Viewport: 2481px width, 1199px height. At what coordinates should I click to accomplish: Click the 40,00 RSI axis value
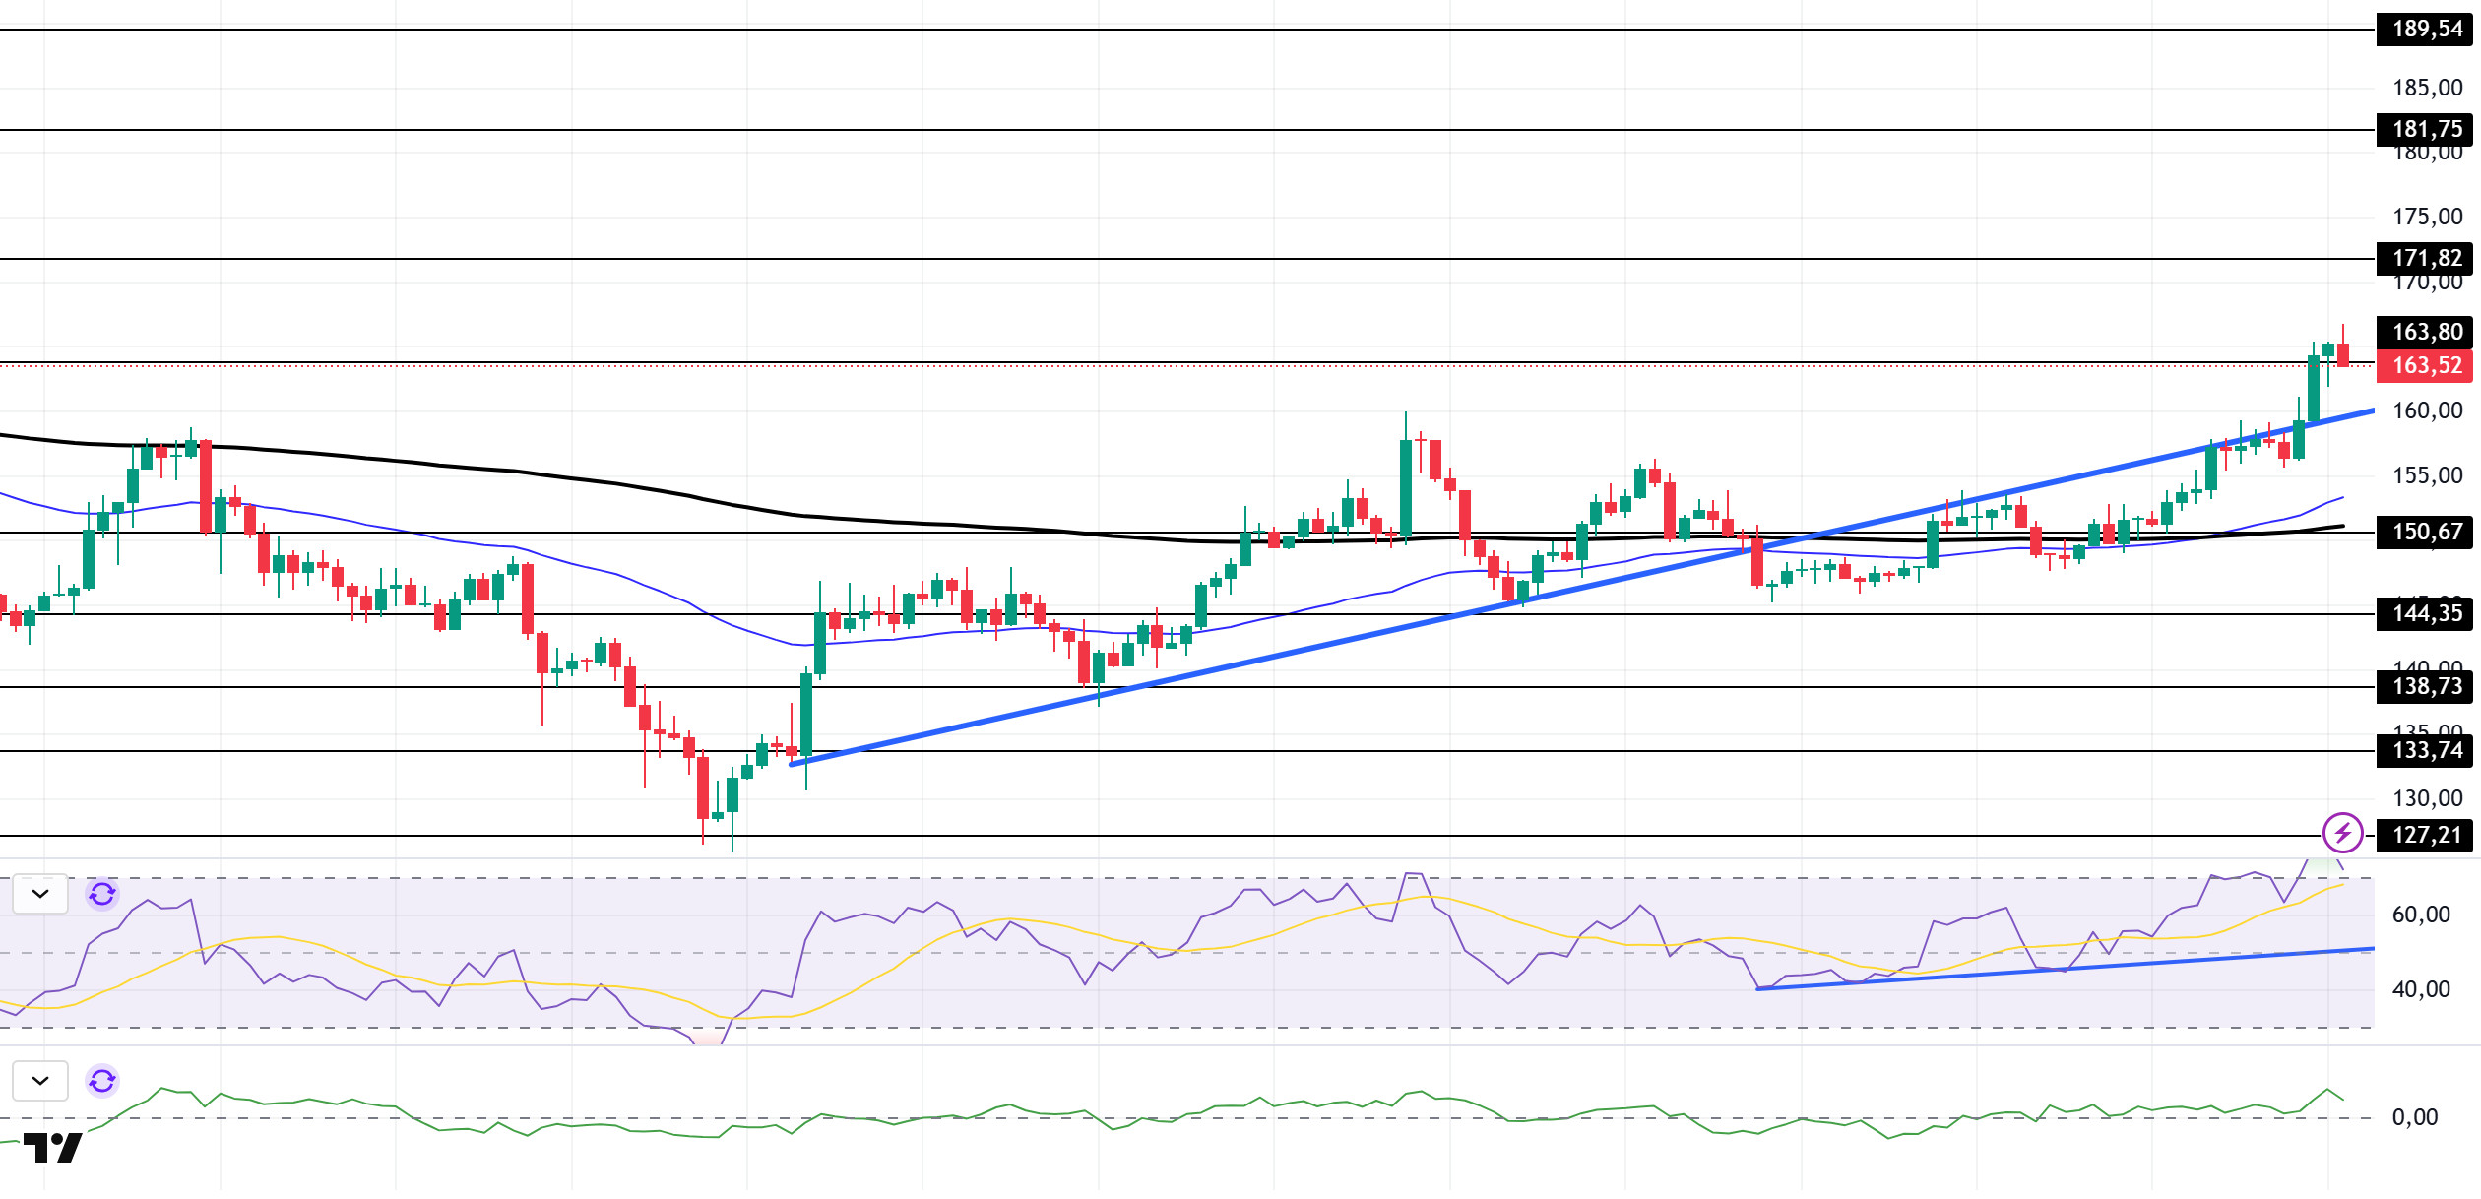[2421, 989]
